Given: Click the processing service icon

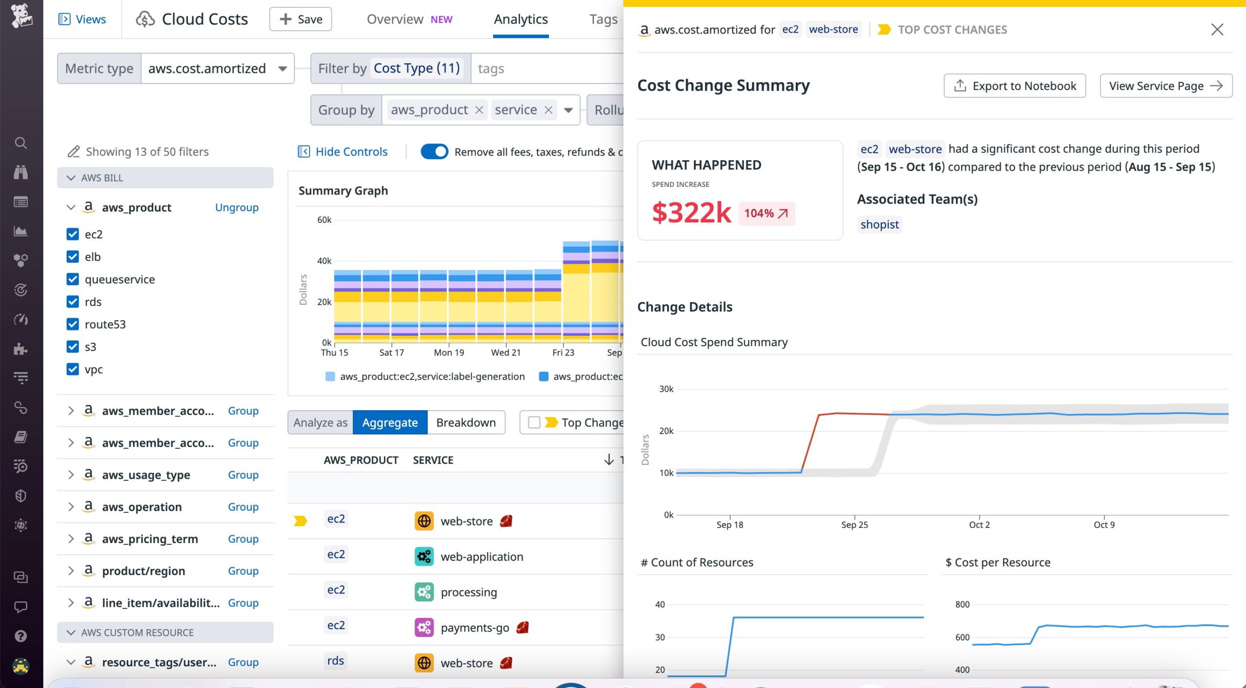Looking at the screenshot, I should tap(423, 591).
